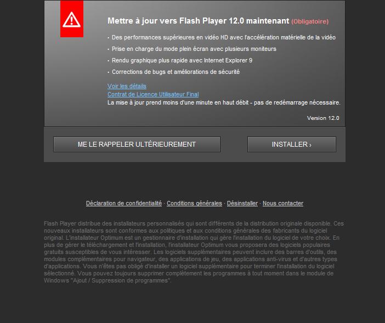Viewport: 385px width, 323px height.
Task: Click the Internet Explorer 9 rendering bullet
Action: pos(182,60)
